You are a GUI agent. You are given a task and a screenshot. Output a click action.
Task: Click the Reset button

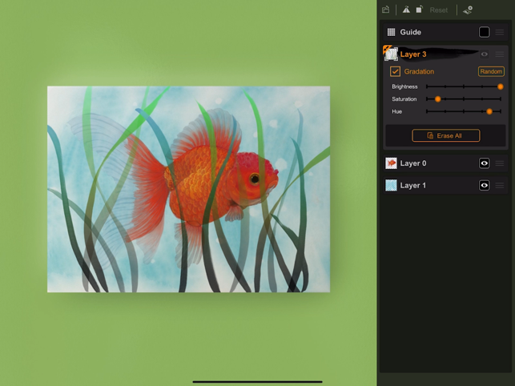point(438,10)
